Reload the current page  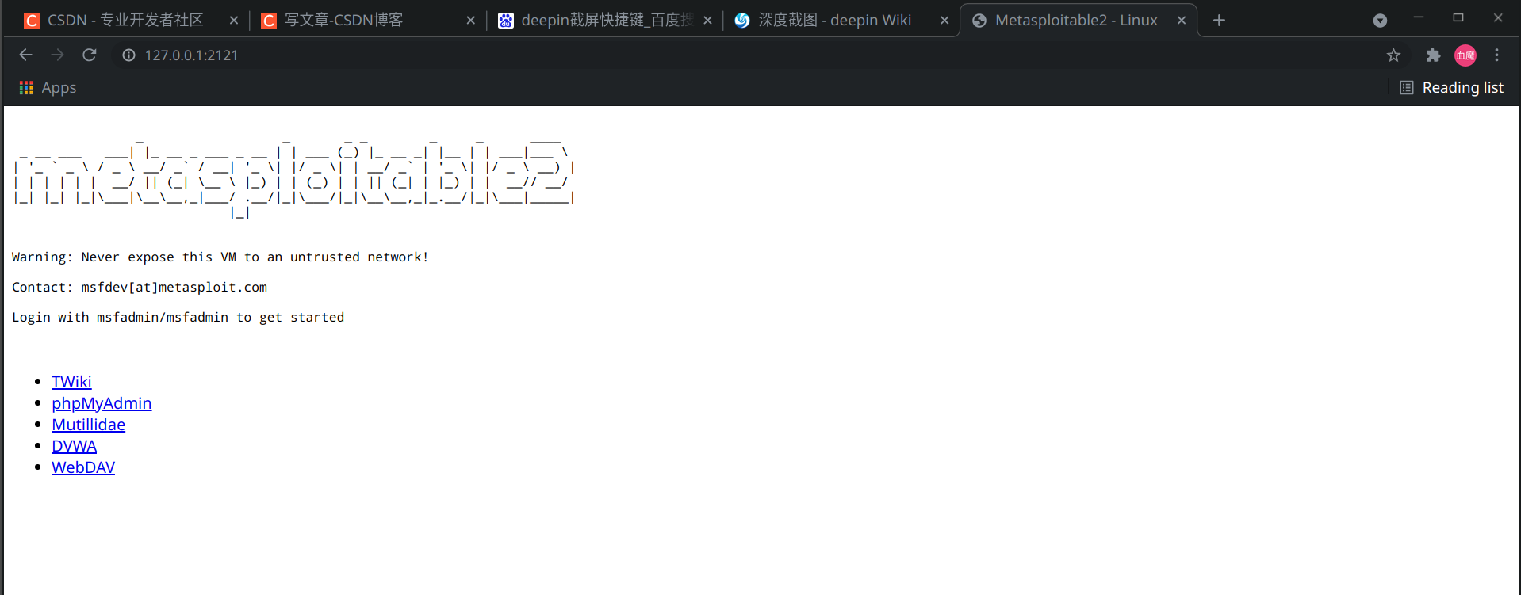point(90,55)
